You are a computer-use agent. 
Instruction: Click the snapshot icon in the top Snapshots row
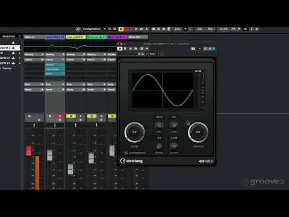(13, 43)
